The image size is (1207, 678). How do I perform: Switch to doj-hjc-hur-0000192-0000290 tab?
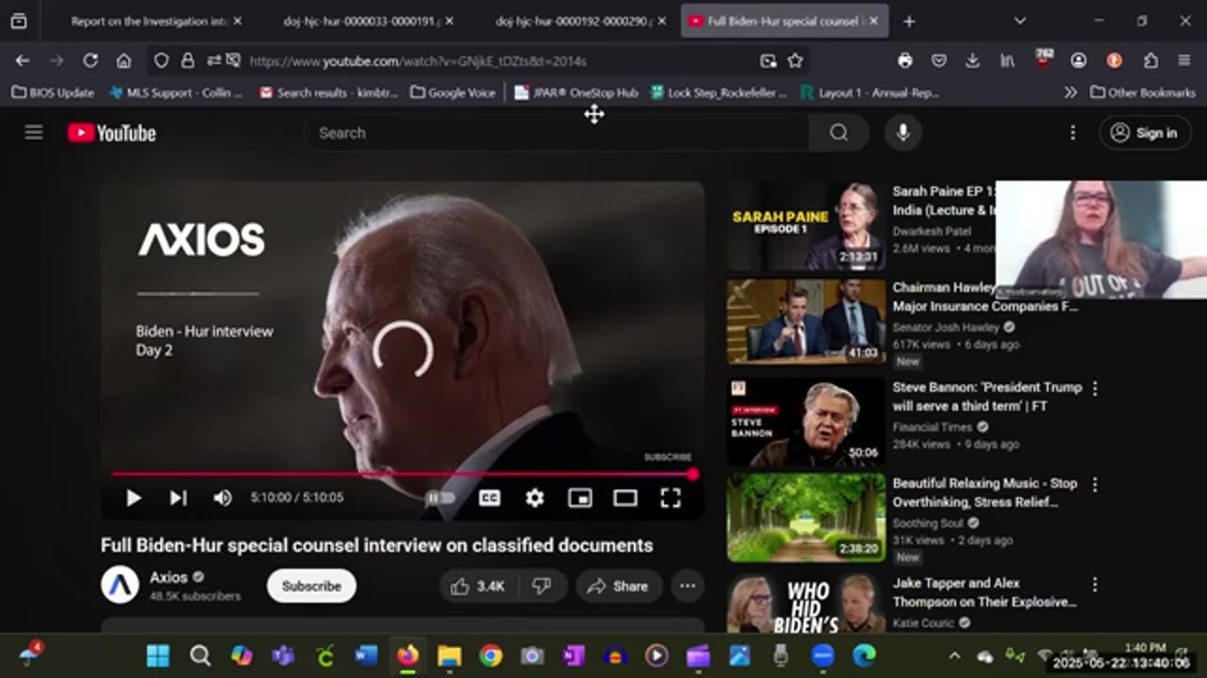572,21
